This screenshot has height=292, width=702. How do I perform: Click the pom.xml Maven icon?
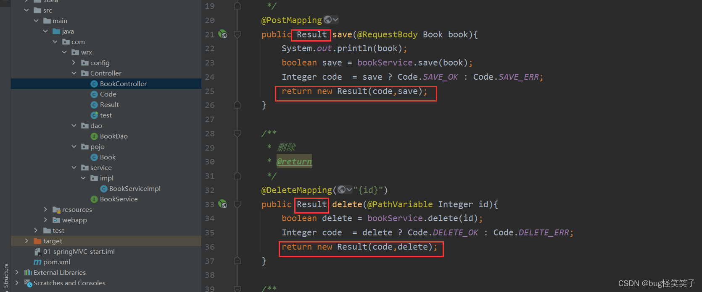tap(37, 262)
